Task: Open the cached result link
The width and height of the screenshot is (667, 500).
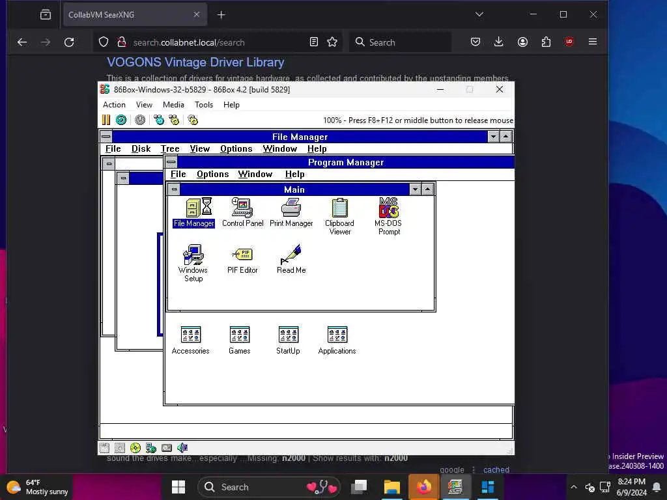Action: (496, 470)
